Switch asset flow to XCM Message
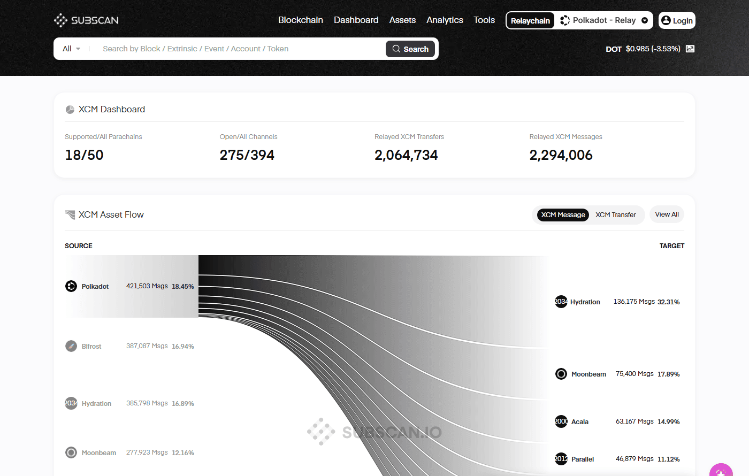 pyautogui.click(x=563, y=215)
